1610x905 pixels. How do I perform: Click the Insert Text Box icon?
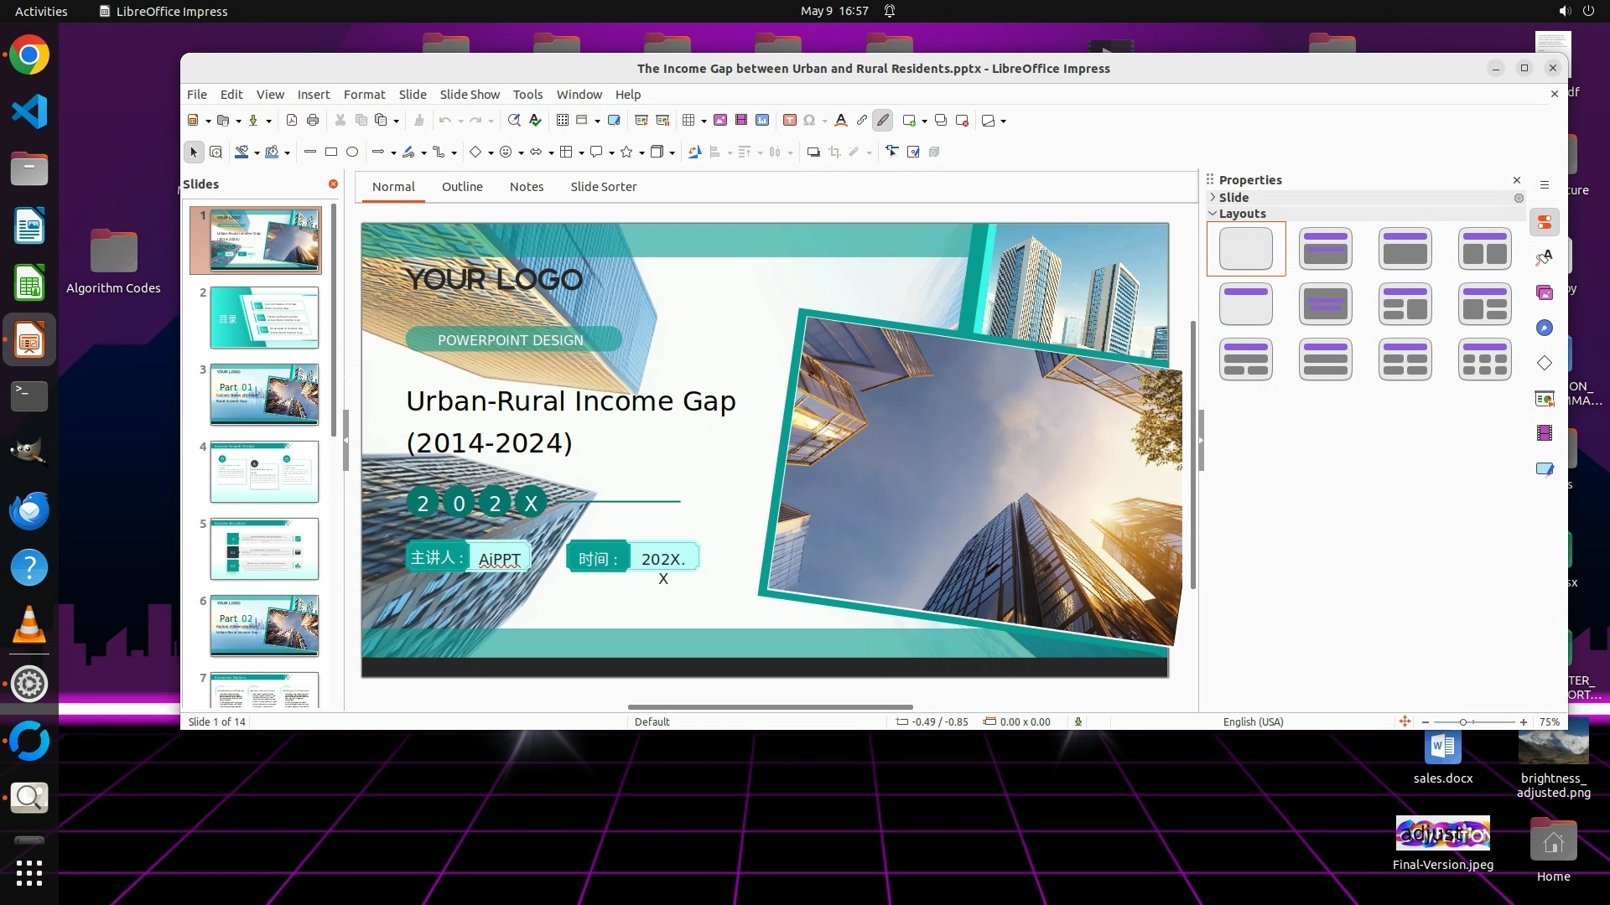point(789,121)
